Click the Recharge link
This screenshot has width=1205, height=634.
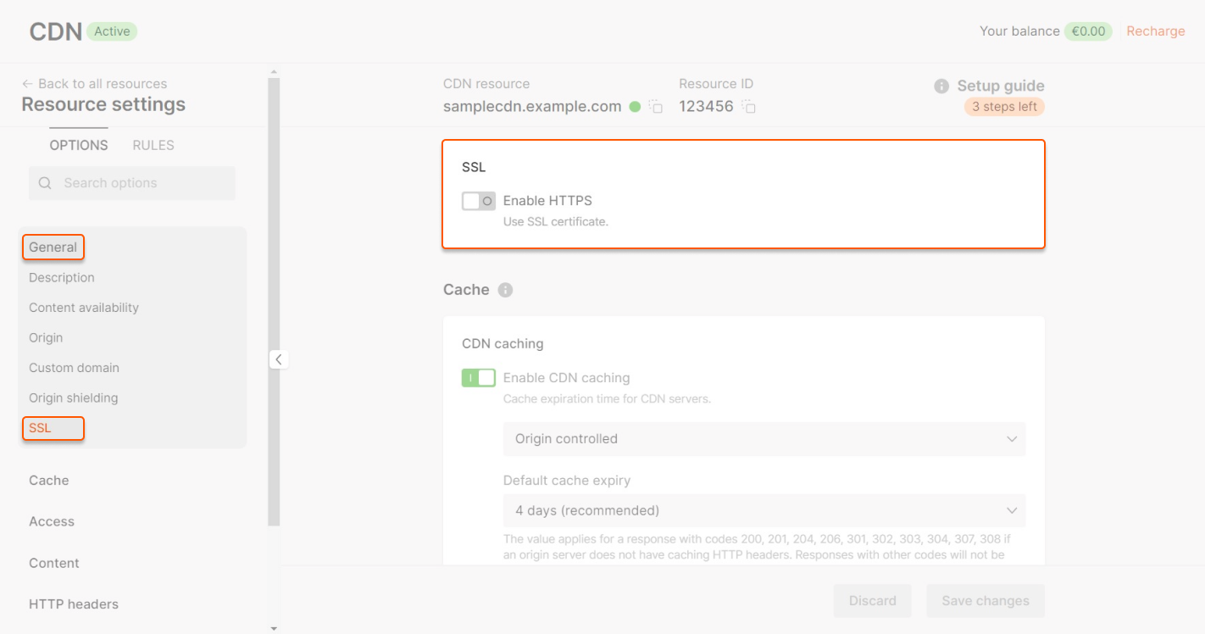(x=1155, y=31)
